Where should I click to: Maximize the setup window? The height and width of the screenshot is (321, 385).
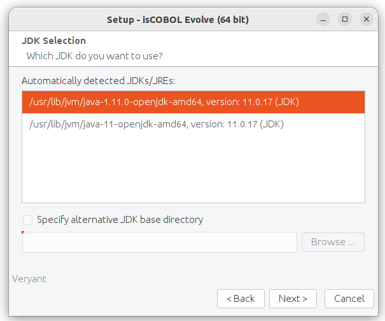point(345,19)
